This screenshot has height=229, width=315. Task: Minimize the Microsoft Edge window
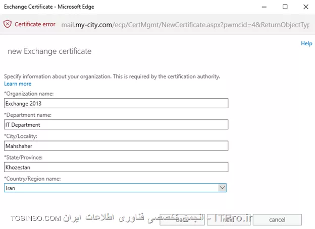coord(264,7)
